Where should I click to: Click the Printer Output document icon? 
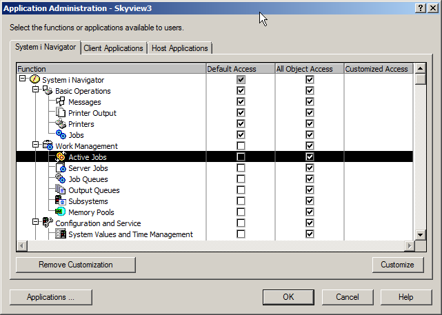(x=61, y=112)
